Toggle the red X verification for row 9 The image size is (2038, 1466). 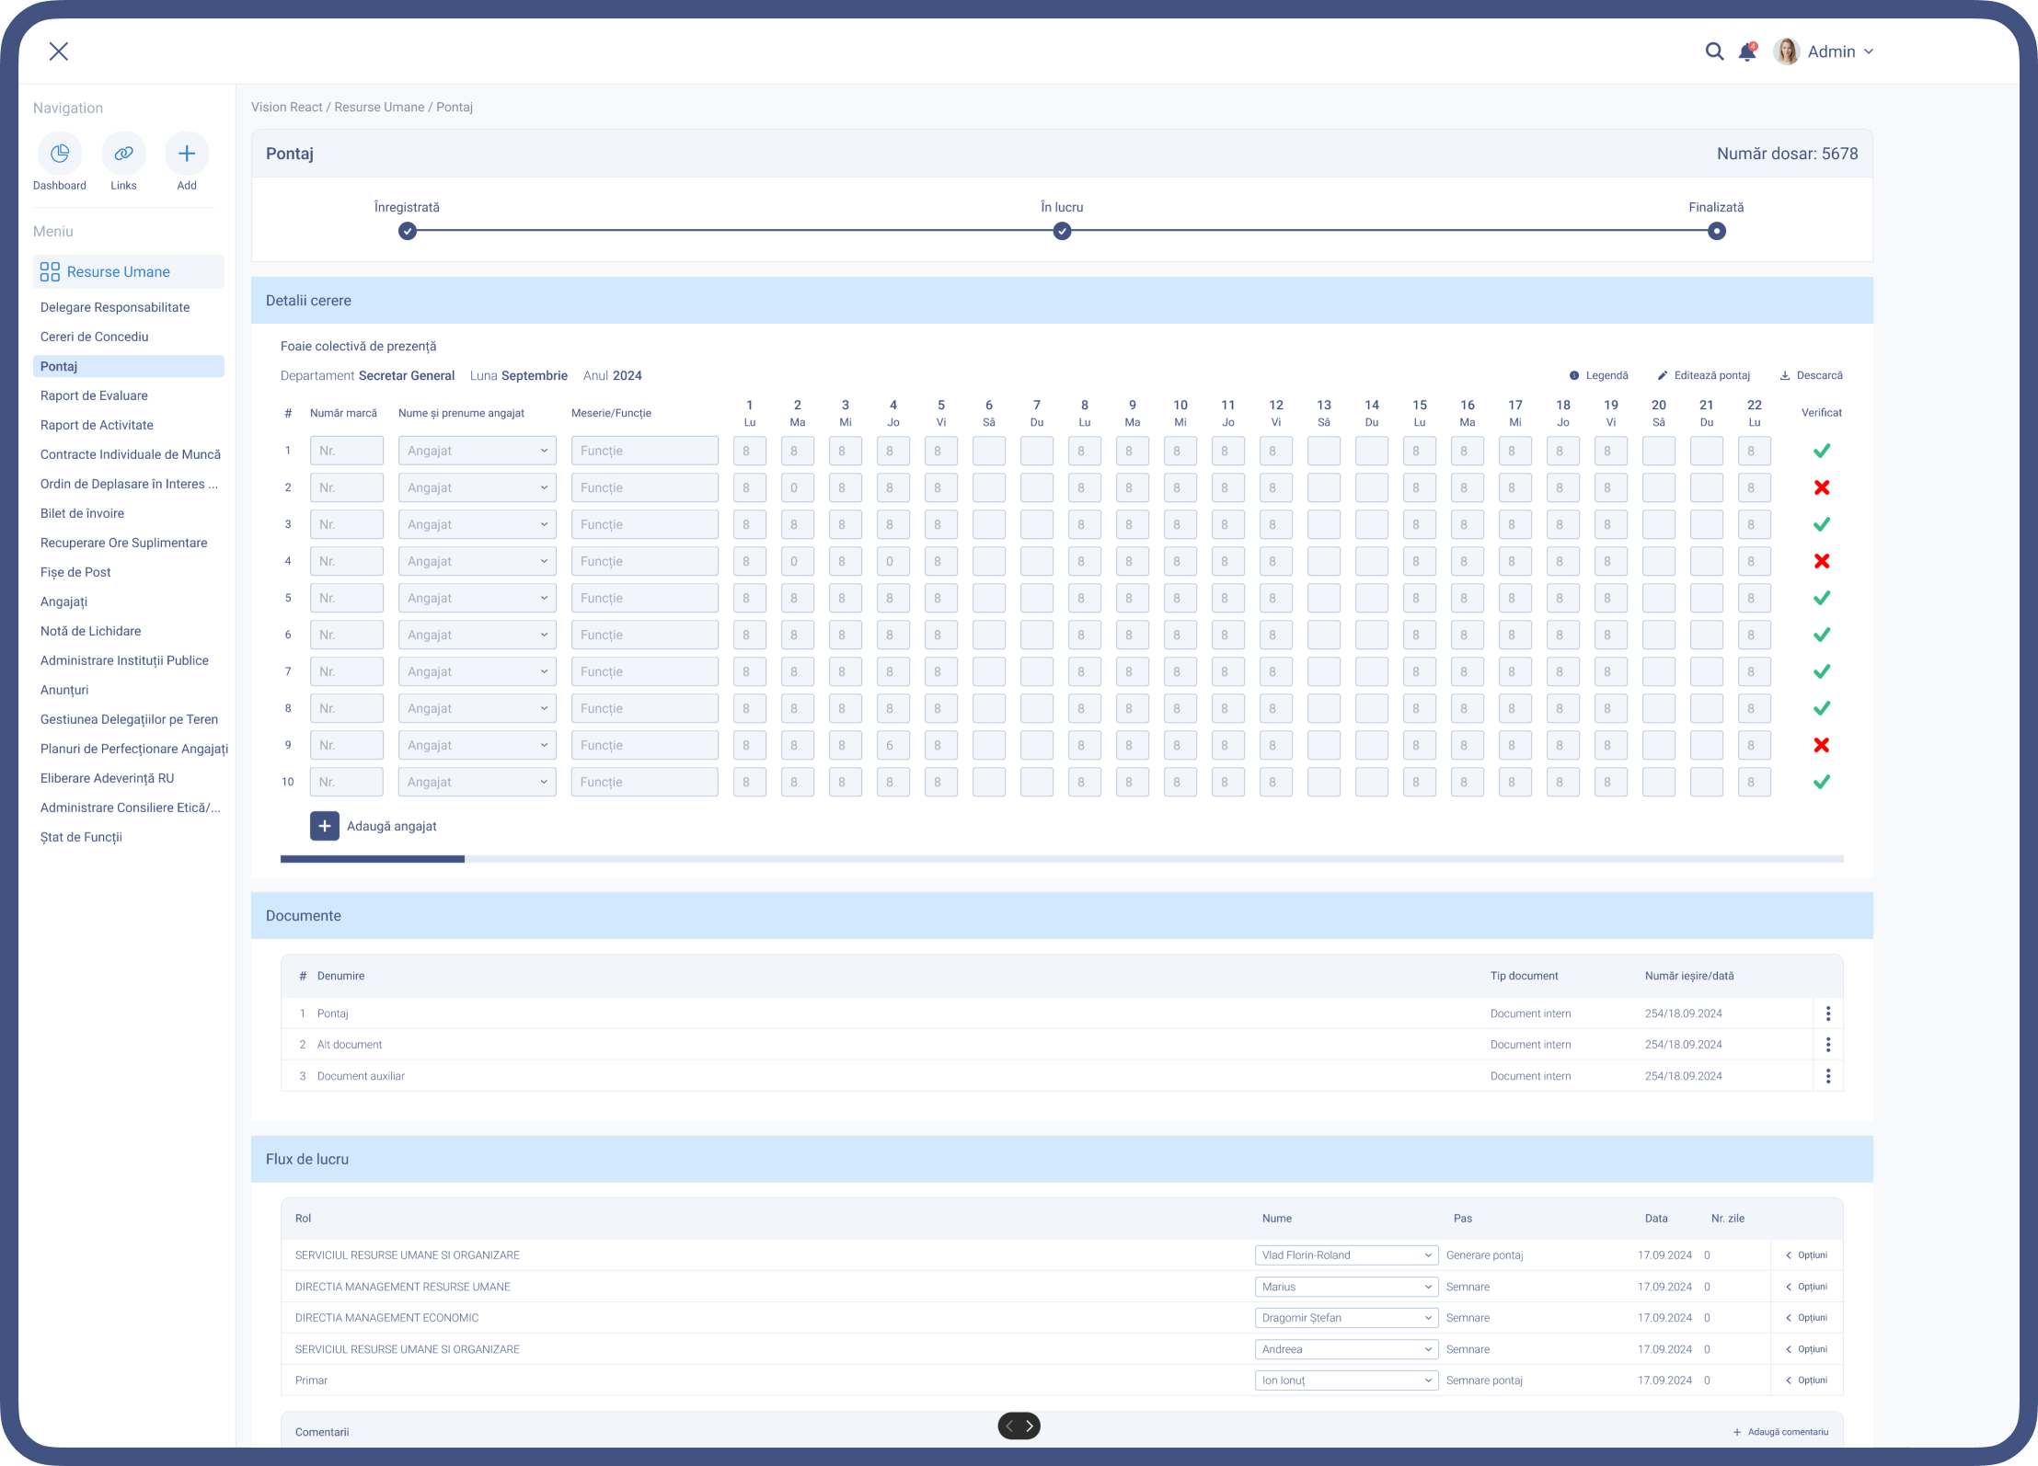click(x=1822, y=745)
